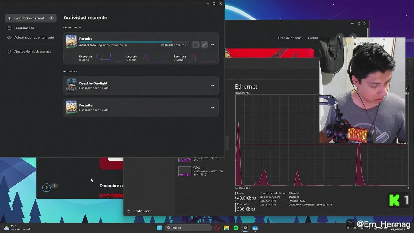Open File Explorer from the taskbar
Viewport: 414px width, 233px height.
pos(226,228)
